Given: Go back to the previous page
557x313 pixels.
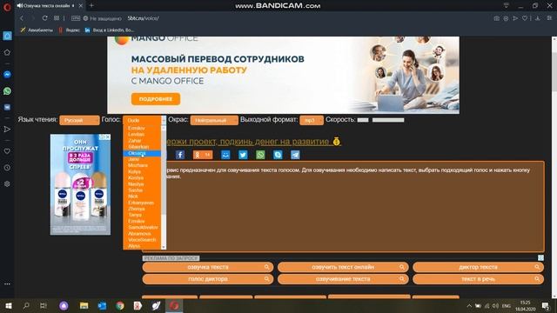Looking at the screenshot, I should click(22, 18).
